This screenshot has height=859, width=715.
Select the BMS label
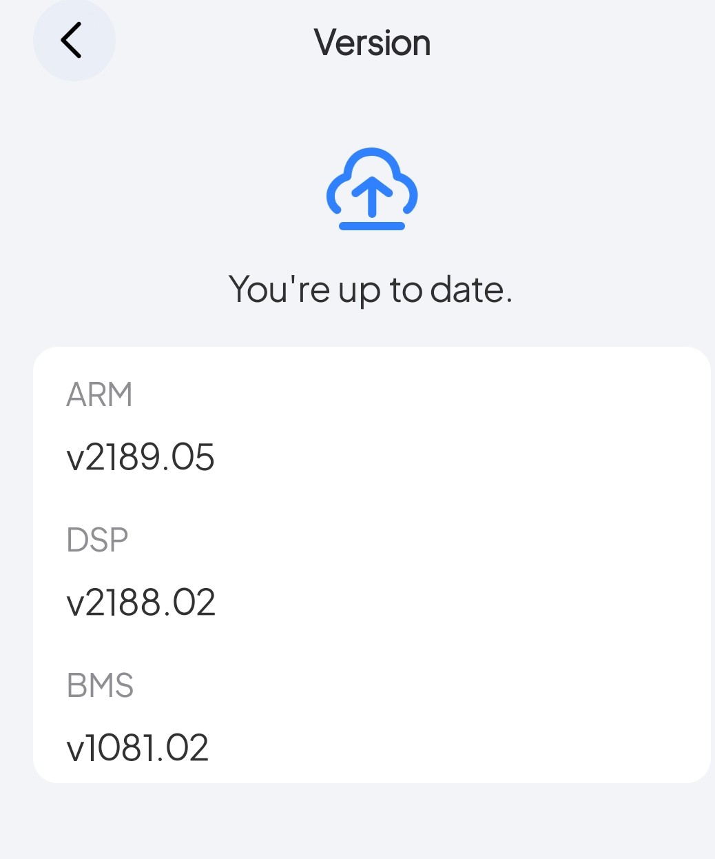click(x=100, y=685)
